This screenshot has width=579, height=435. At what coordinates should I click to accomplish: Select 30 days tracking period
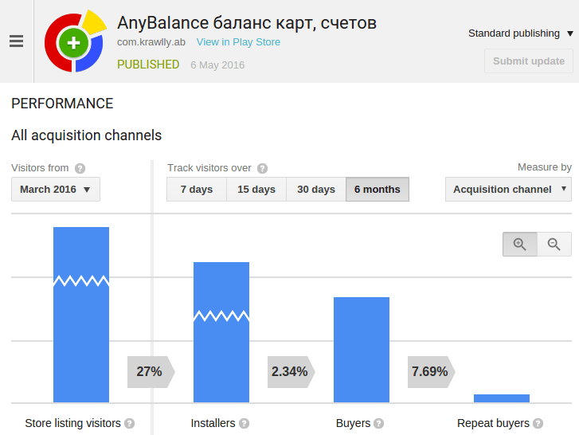(316, 190)
